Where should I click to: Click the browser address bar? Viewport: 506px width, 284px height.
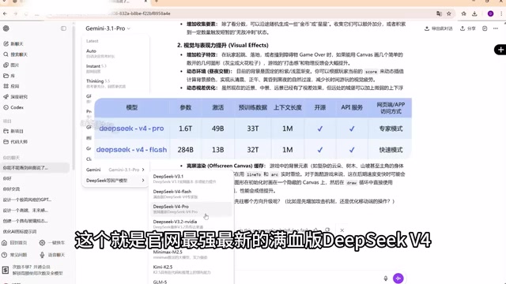pos(239,13)
